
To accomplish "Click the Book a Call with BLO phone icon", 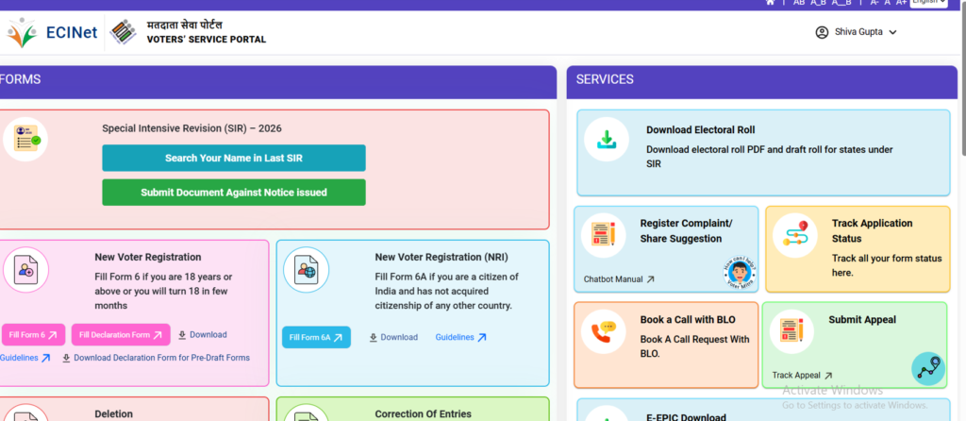I will (x=599, y=331).
